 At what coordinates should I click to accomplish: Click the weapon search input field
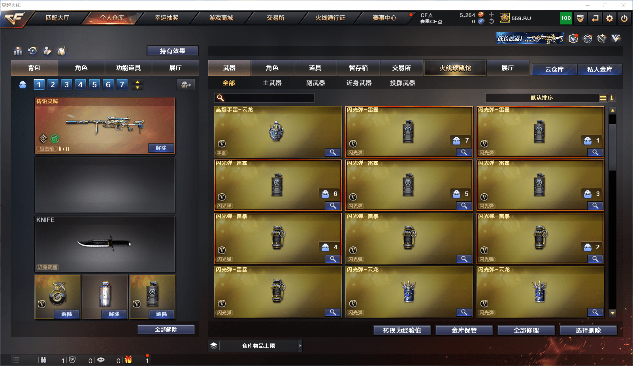pos(264,98)
